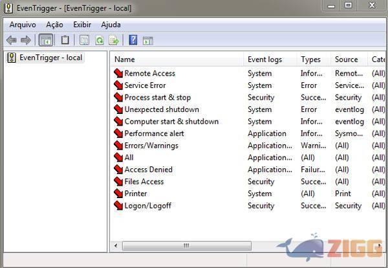
Task: Select the 'Unexpected shutdown' trigger name
Action: coord(162,109)
